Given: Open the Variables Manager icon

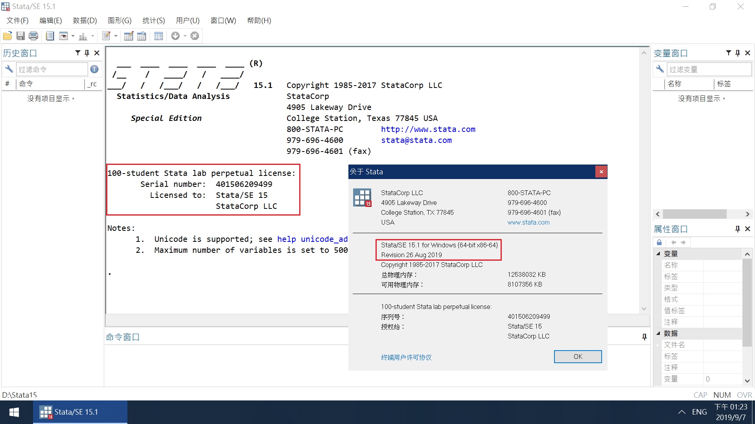Looking at the screenshot, I should [x=158, y=36].
